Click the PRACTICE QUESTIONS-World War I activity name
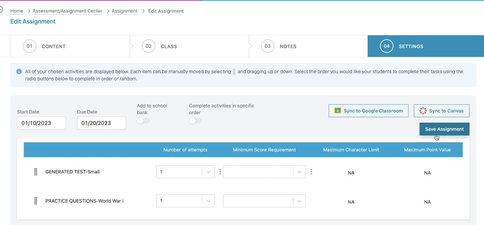Image resolution: width=484 pixels, height=225 pixels. point(85,201)
